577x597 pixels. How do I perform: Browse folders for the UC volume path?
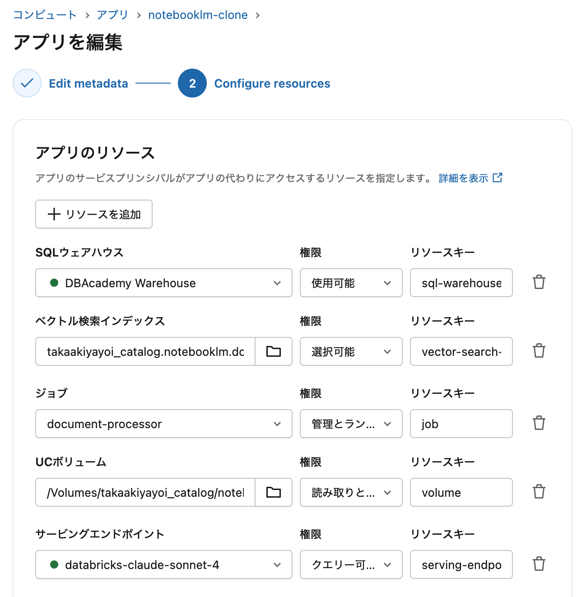[273, 492]
